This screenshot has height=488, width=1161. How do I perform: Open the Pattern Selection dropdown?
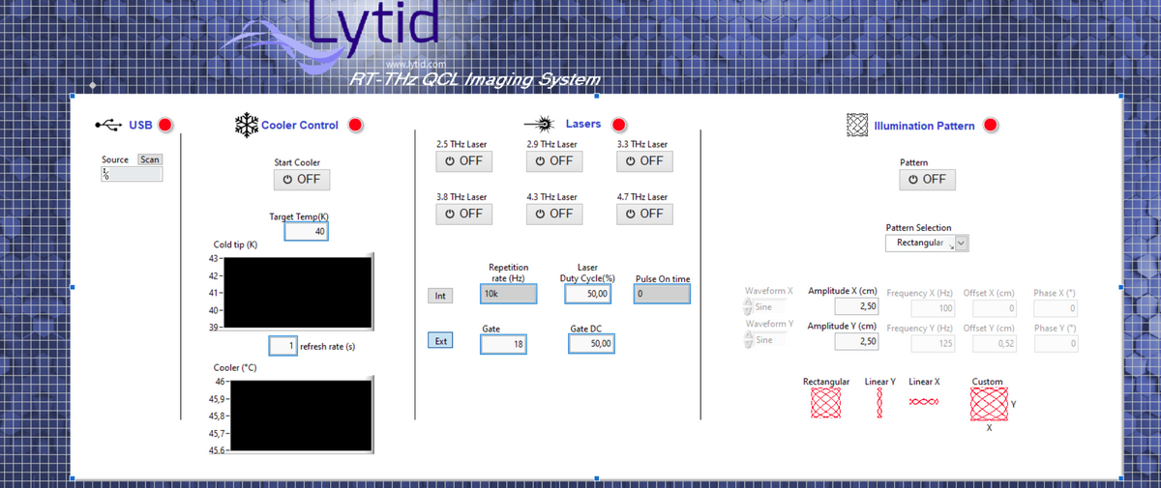(962, 244)
